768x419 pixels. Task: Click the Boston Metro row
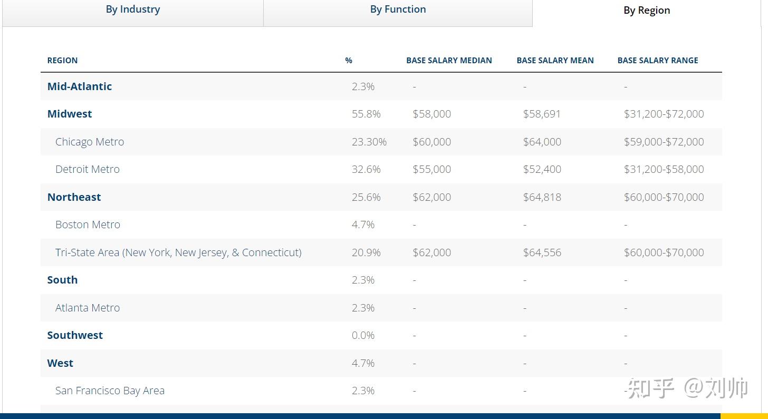tap(381, 225)
